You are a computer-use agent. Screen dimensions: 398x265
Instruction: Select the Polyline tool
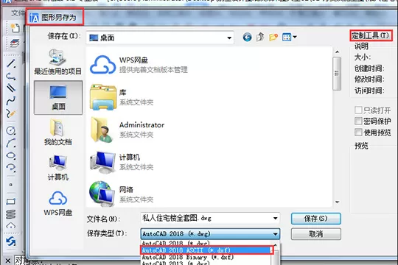(x=11, y=76)
